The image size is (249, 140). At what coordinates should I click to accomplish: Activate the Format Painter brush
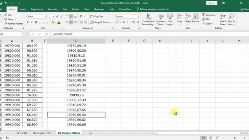[5, 23]
